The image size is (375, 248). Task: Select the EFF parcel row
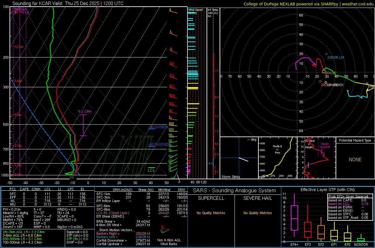coord(48,197)
